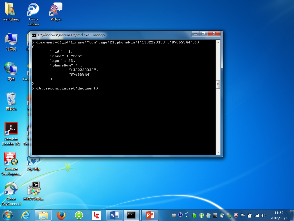Click the "_id" : 1 output line
Image resolution: width=294 pixels, height=221 pixels.
coord(61,52)
